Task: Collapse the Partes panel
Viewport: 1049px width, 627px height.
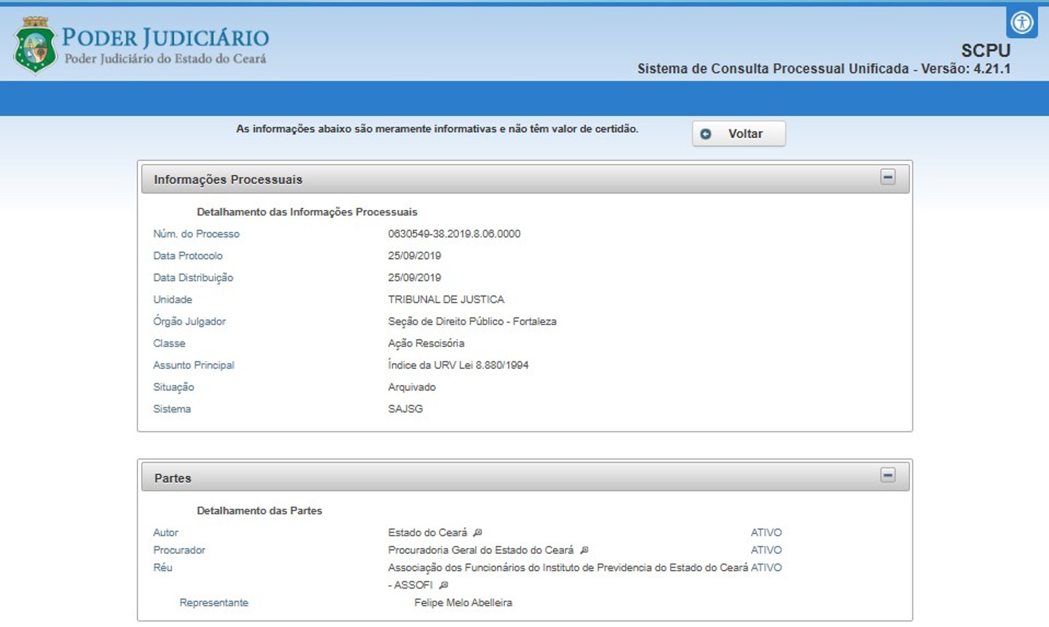Action: [x=887, y=475]
